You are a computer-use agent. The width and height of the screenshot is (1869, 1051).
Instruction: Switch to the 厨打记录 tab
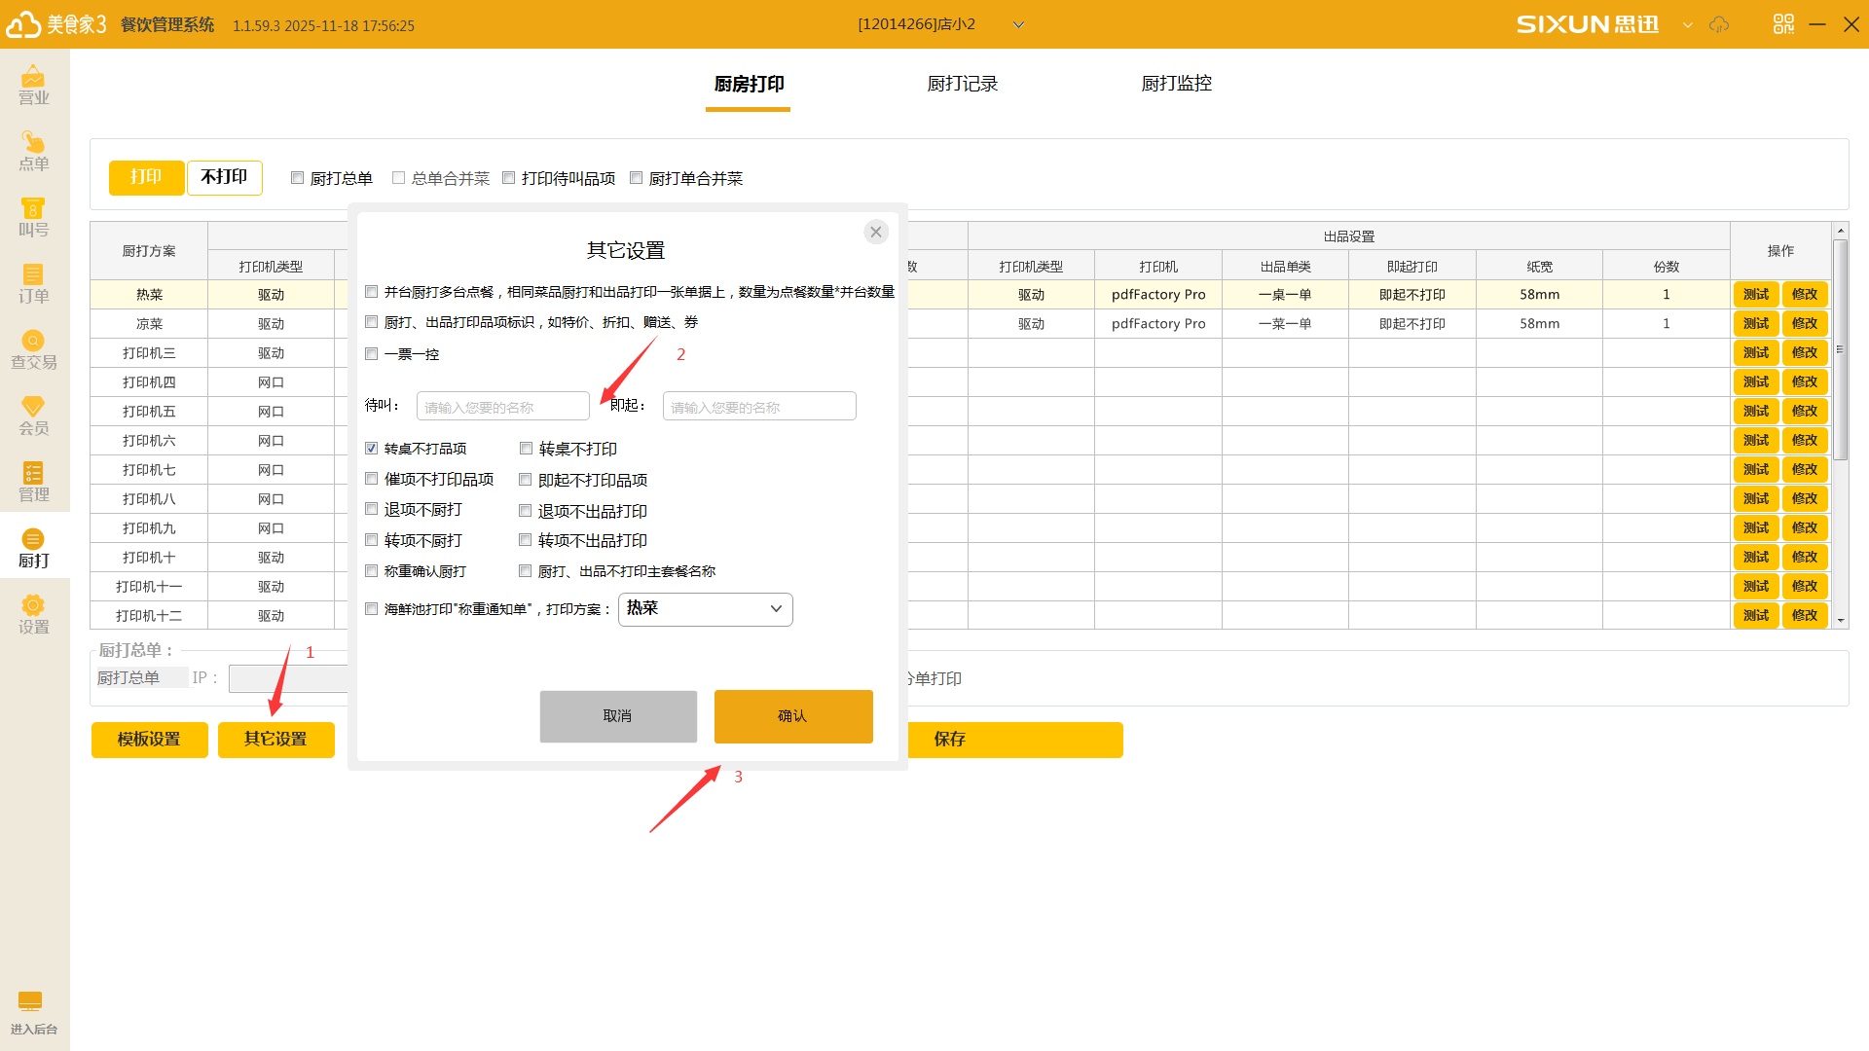(962, 84)
